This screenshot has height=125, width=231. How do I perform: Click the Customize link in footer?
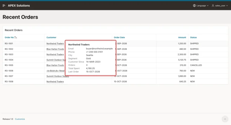[x=20, y=119]
